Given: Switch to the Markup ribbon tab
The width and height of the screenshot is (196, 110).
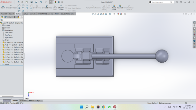Looking at the screenshot, I should coord(25,14).
